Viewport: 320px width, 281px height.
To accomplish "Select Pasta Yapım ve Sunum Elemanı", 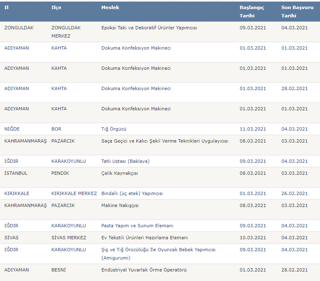I will point(137,226).
